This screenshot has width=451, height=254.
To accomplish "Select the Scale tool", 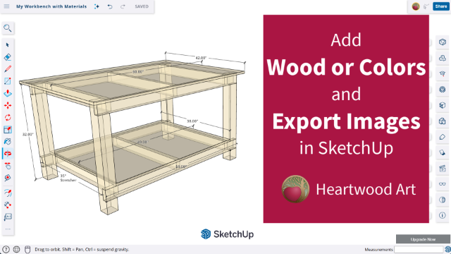I will coord(8,130).
